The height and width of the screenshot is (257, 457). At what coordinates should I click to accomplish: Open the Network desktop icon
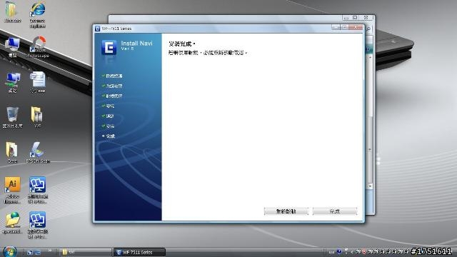(13, 82)
